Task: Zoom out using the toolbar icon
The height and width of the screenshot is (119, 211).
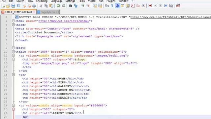Action: pos(88,6)
